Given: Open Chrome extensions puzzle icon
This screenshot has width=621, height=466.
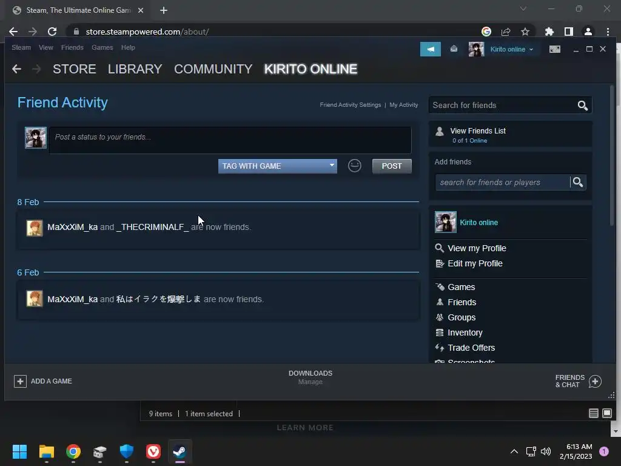Looking at the screenshot, I should pos(549,32).
